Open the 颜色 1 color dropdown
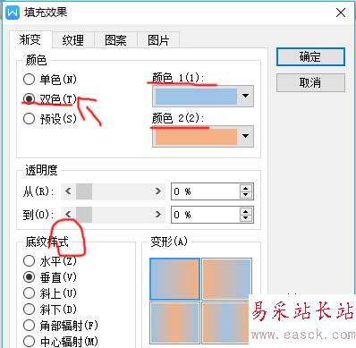 (x=245, y=96)
